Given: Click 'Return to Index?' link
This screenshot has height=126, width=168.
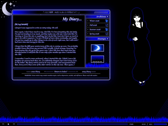Looking at the screenshot, I should click(61, 72).
